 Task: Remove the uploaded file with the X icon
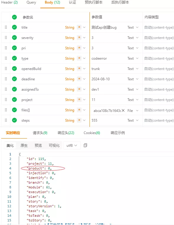pyautogui.click(x=123, y=110)
